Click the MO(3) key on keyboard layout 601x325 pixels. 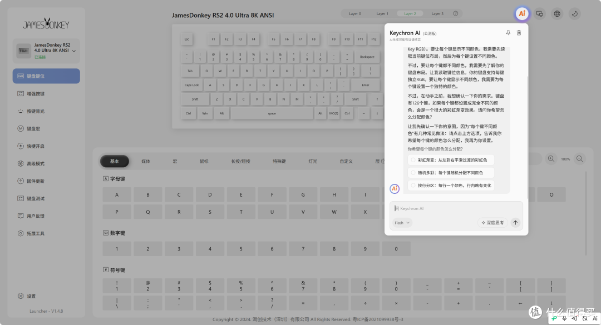(x=333, y=113)
